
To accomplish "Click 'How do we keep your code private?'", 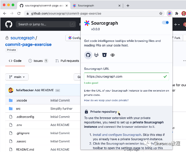I will point(106,100).
